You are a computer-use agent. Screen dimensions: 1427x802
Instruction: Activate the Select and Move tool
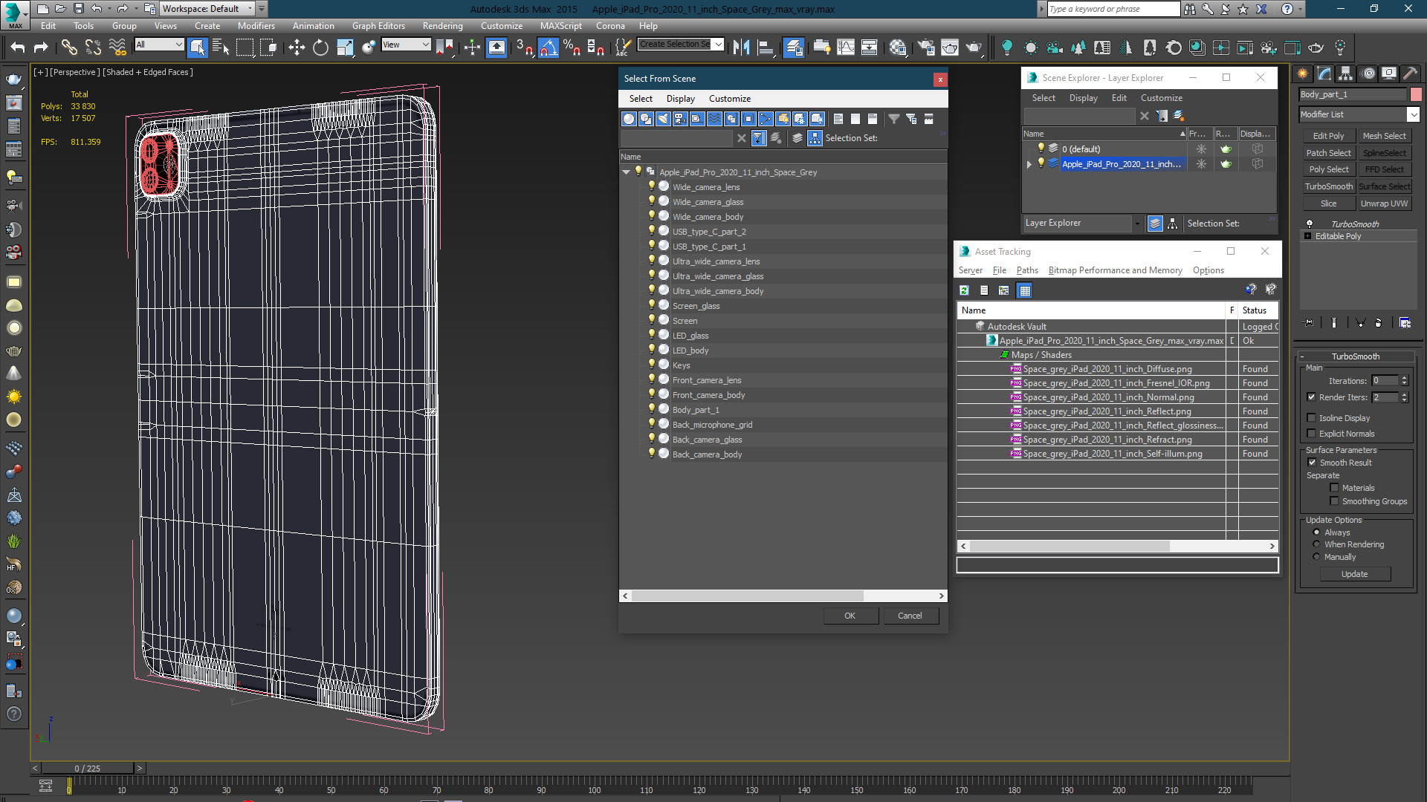click(x=297, y=48)
